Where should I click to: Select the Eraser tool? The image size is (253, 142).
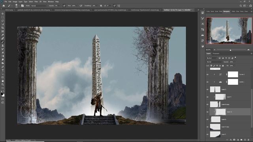3,52
